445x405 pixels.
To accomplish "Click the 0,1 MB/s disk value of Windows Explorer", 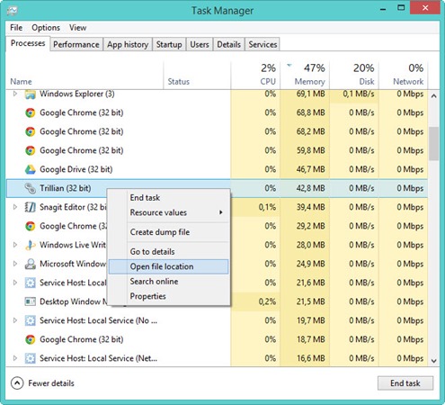I will (x=359, y=94).
